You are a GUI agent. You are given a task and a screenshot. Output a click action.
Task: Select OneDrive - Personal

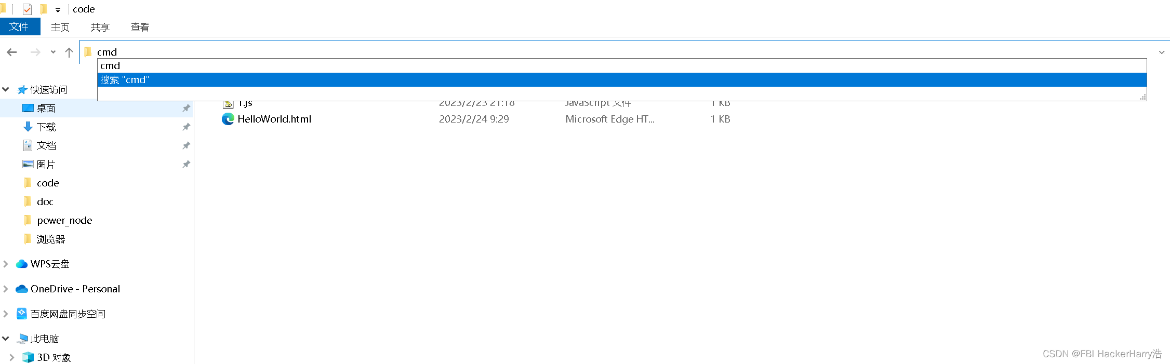coord(75,289)
